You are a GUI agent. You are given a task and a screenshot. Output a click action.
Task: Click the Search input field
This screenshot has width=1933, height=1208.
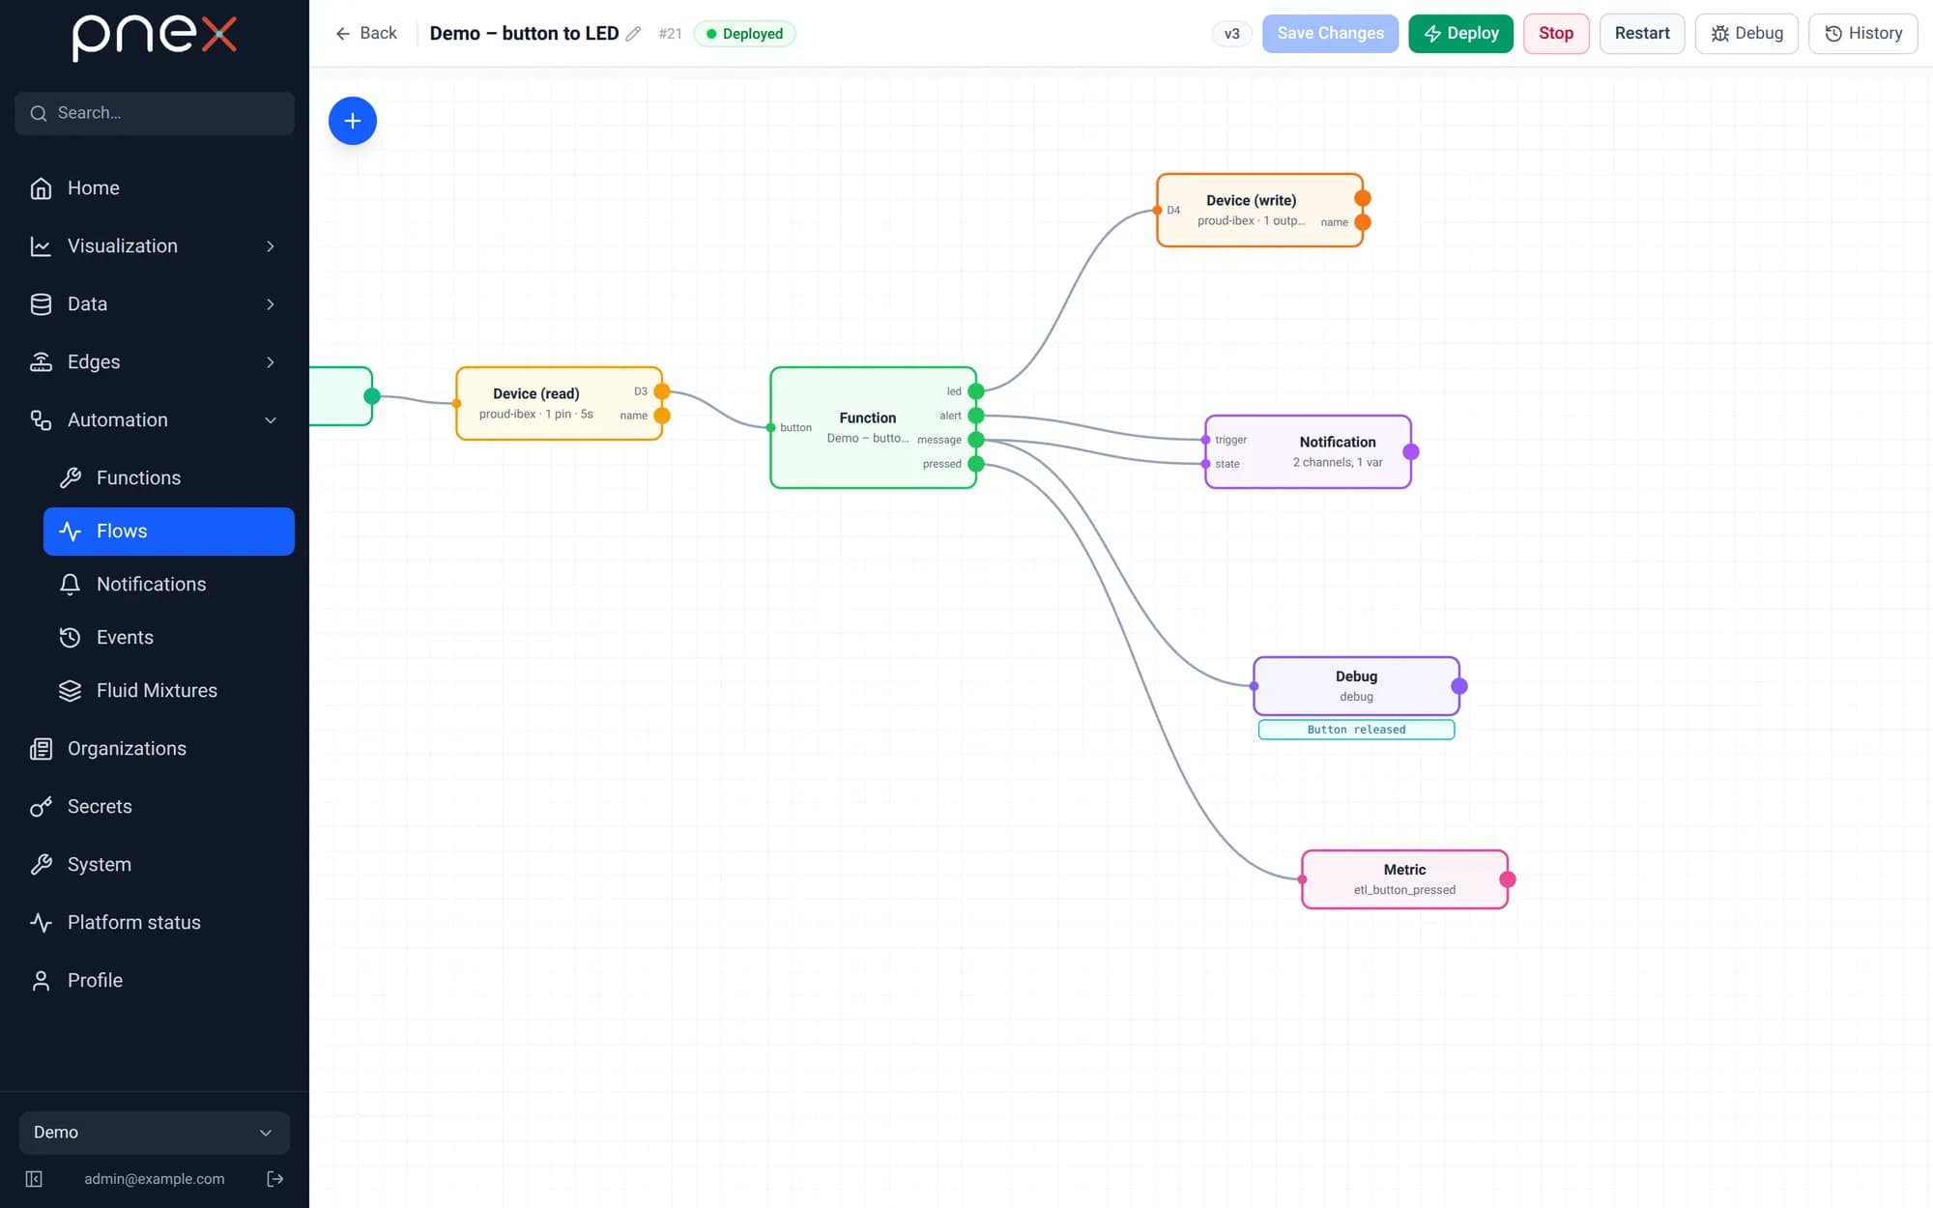click(155, 113)
